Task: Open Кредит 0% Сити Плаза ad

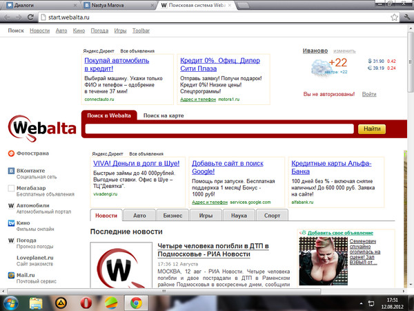Action: click(220, 64)
